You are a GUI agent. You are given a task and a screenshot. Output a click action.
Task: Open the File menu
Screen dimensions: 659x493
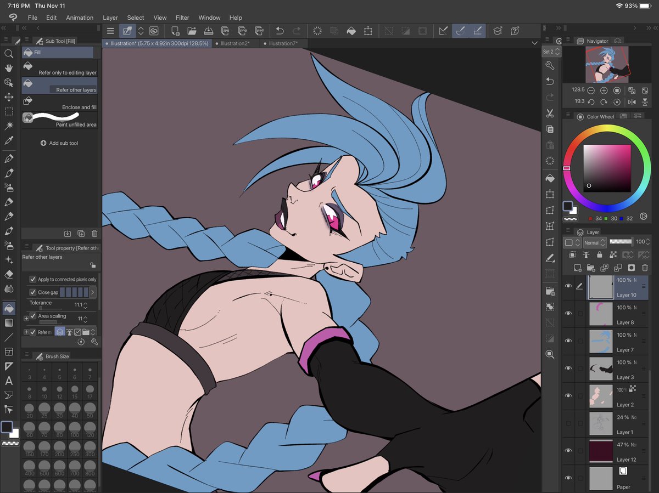click(32, 18)
